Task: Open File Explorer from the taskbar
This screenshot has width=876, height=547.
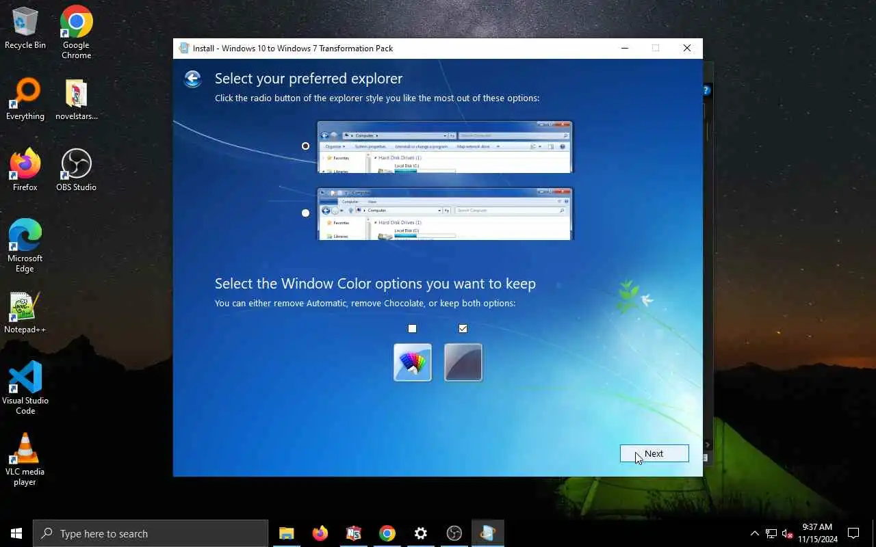Action: click(286, 533)
